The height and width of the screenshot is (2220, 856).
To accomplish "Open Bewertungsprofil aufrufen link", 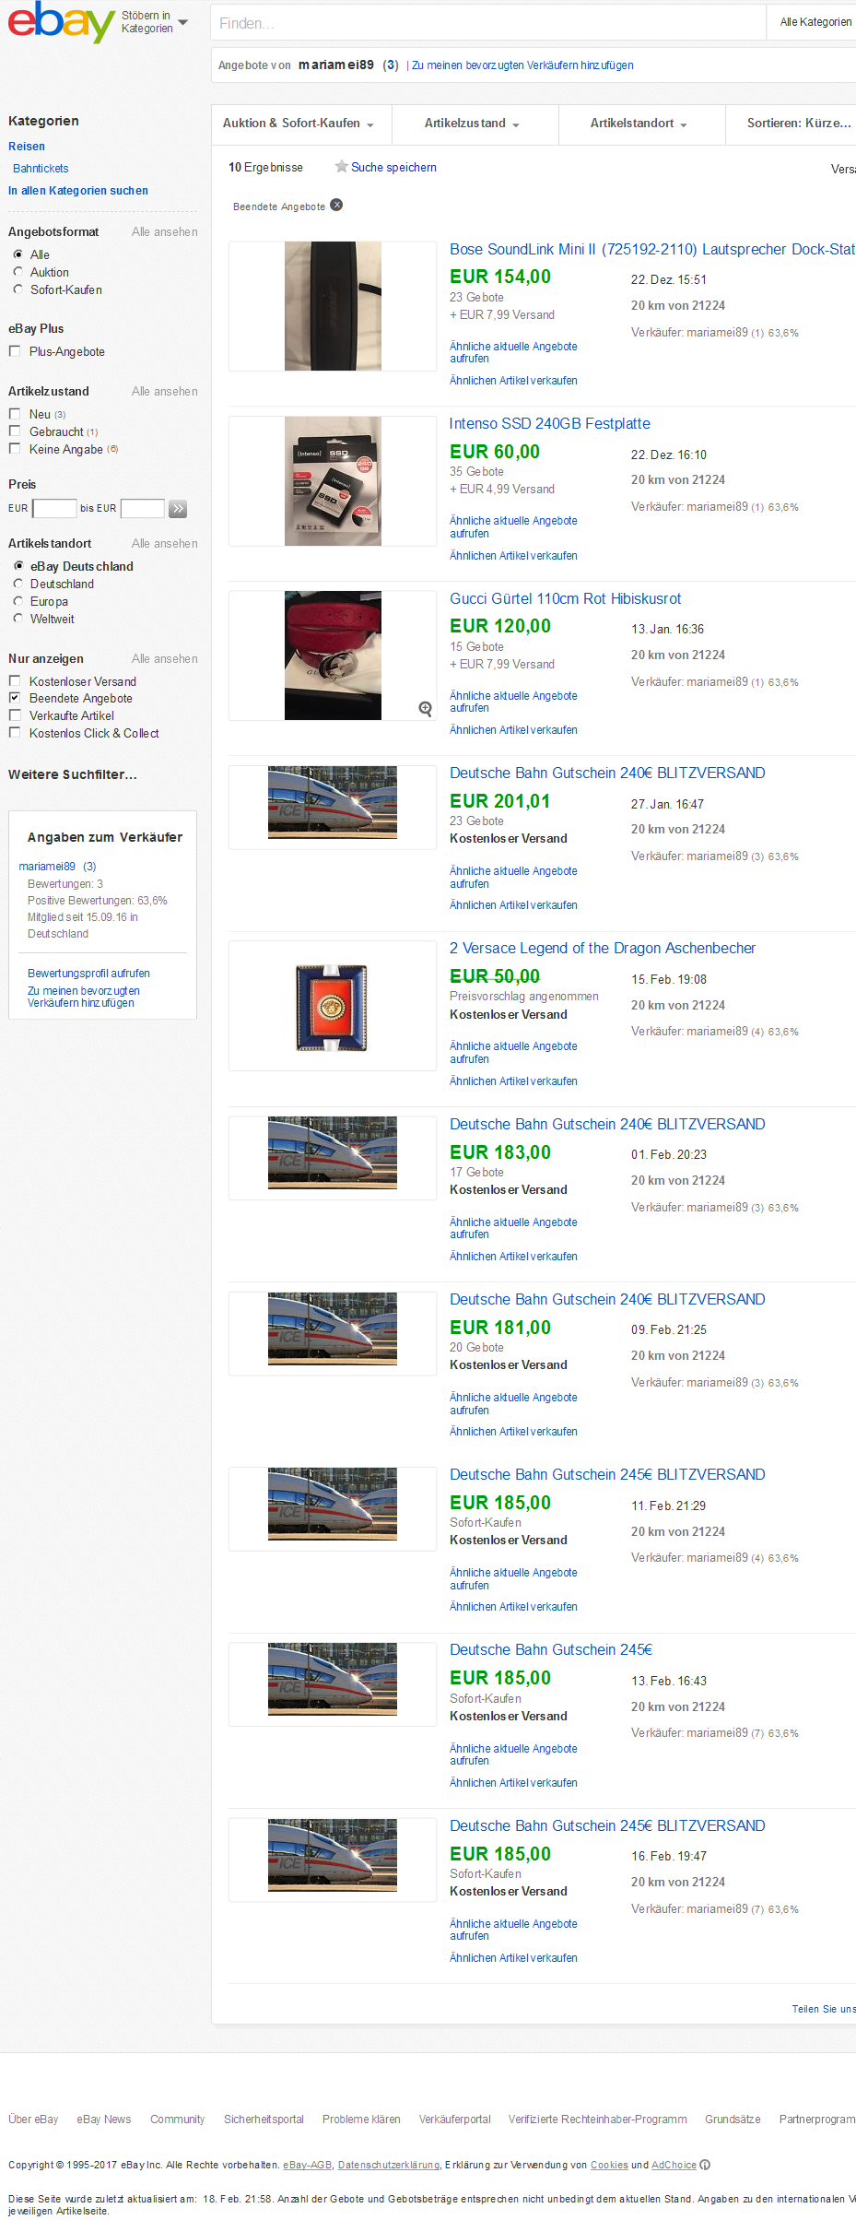I will click(88, 974).
